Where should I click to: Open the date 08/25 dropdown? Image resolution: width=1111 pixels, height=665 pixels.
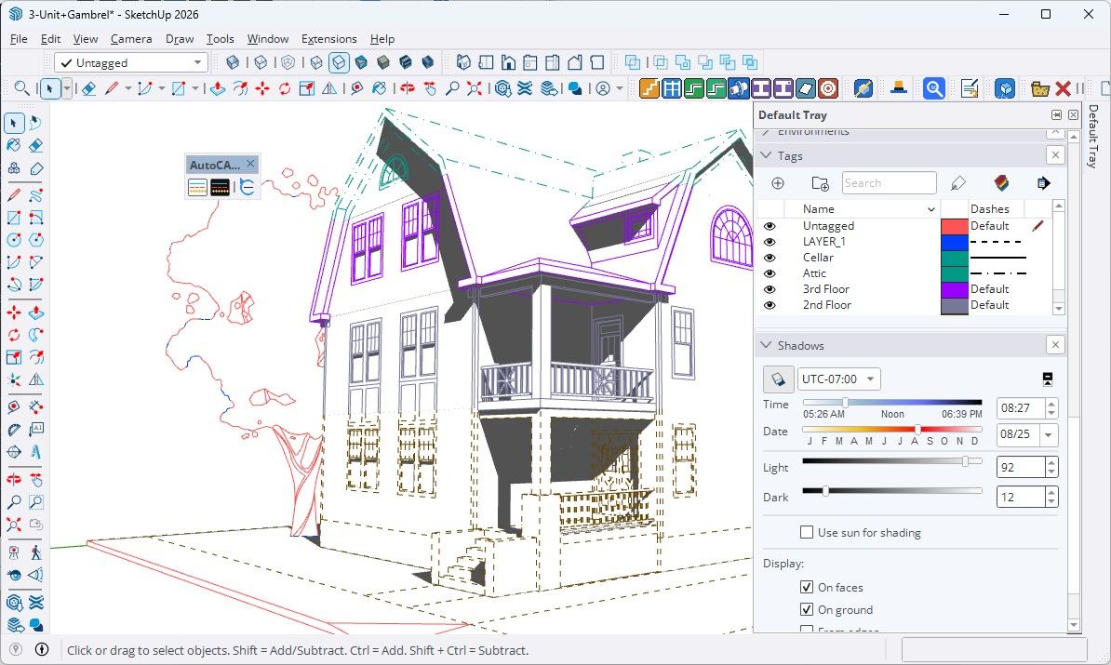click(1049, 434)
